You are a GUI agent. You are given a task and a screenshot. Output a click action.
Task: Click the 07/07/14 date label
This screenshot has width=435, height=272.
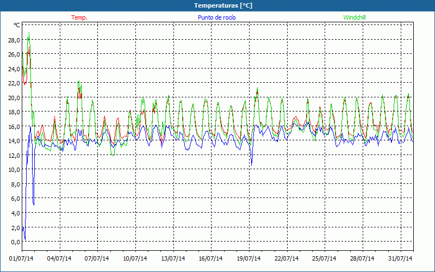click(97, 259)
